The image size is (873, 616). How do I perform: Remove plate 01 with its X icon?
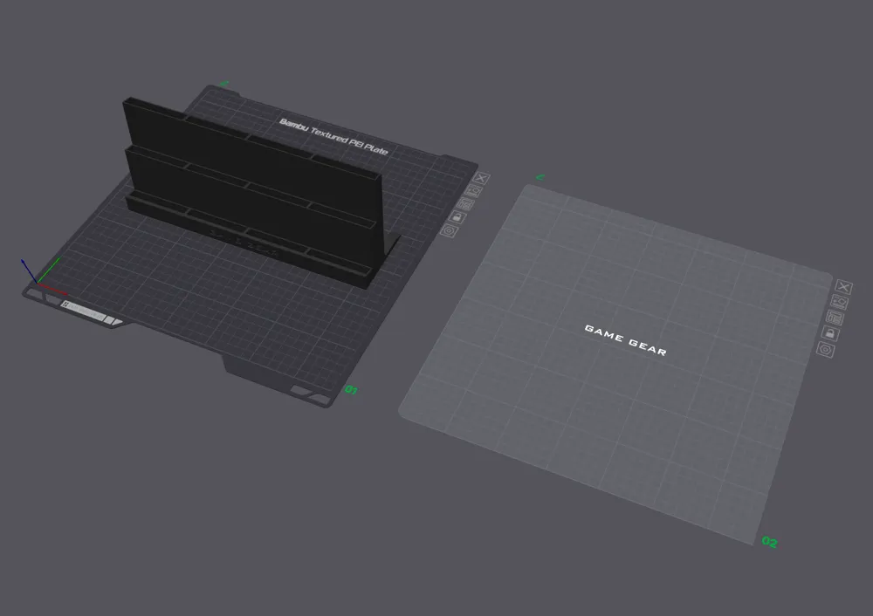pyautogui.click(x=482, y=178)
